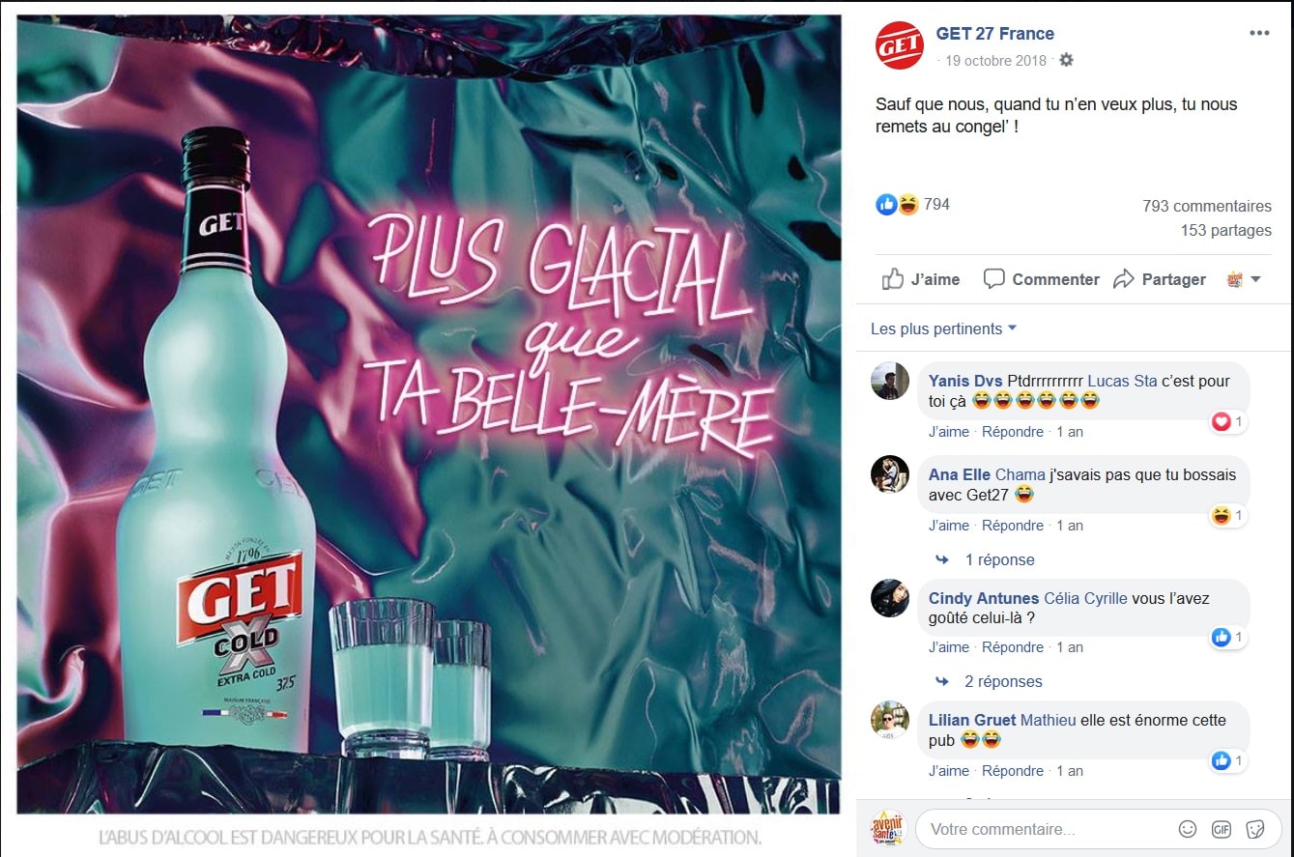The image size is (1294, 857).
Task: Toggle J'aime on Cindy Antunes comment
Action: pos(948,647)
